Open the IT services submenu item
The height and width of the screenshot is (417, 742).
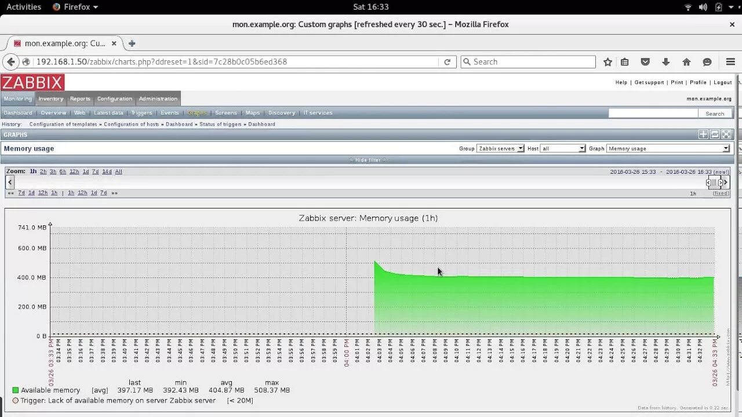(x=318, y=113)
